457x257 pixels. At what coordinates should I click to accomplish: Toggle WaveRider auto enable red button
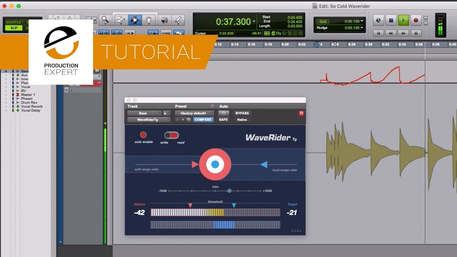pos(143,135)
